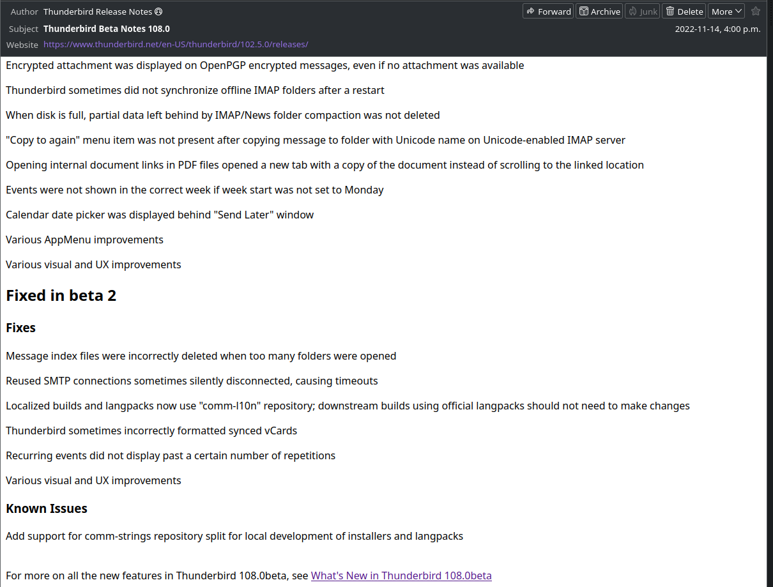Click line about Events not in correct week
This screenshot has height=587, width=773.
tap(195, 190)
